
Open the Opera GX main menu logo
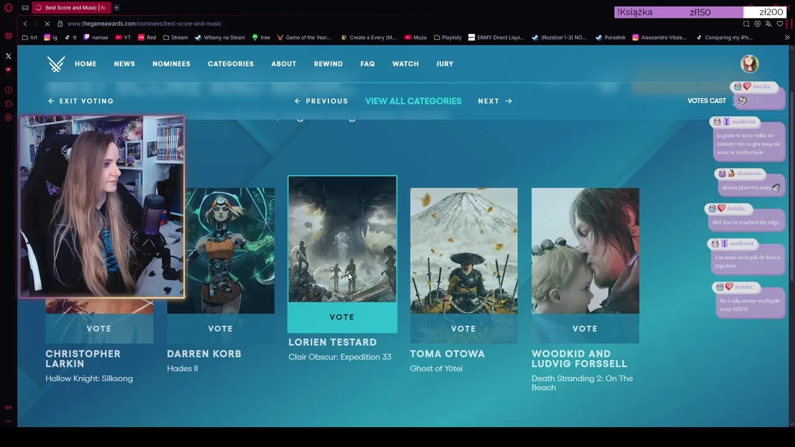tap(9, 7)
